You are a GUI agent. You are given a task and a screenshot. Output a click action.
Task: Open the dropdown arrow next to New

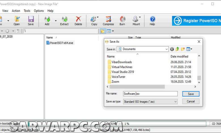pyautogui.click(x=8, y=21)
